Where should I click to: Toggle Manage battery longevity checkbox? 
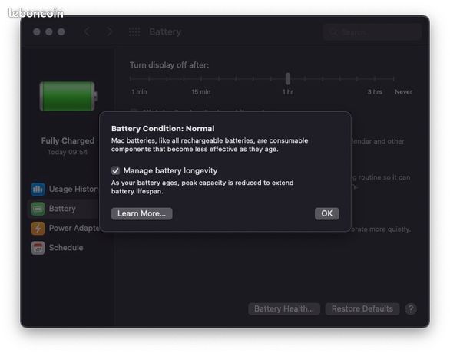tap(115, 171)
